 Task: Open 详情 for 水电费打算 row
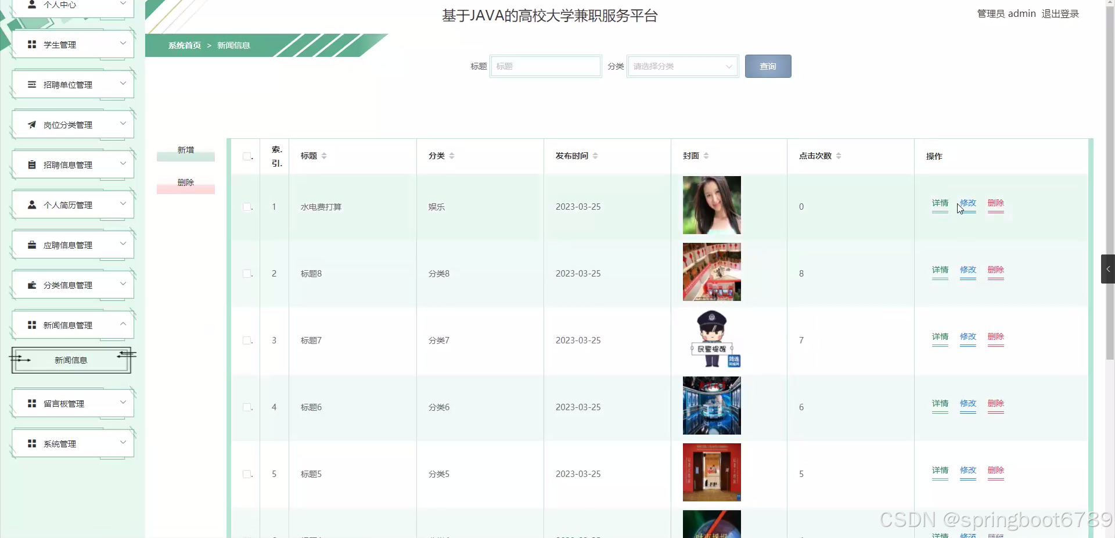click(940, 204)
